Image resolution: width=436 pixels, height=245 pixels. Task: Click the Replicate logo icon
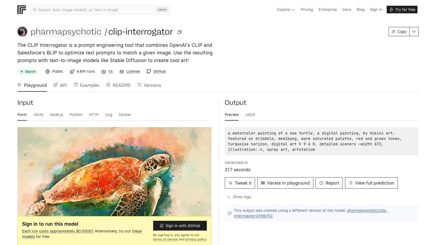point(22,10)
